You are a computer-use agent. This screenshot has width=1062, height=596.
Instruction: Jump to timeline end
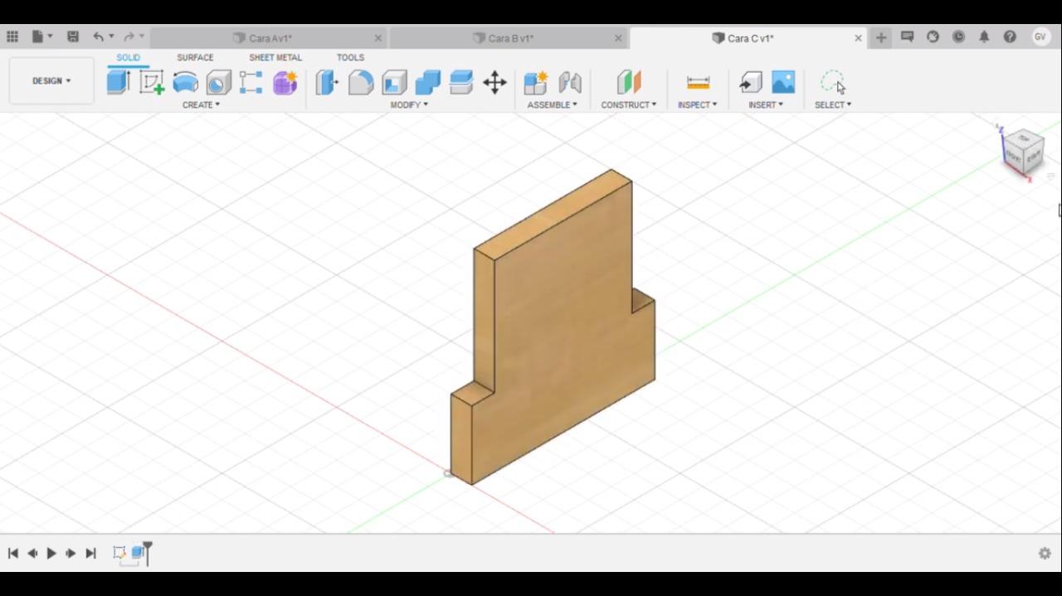[90, 553]
